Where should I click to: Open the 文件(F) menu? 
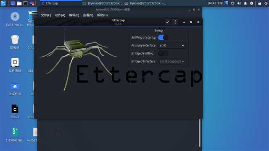46,15
